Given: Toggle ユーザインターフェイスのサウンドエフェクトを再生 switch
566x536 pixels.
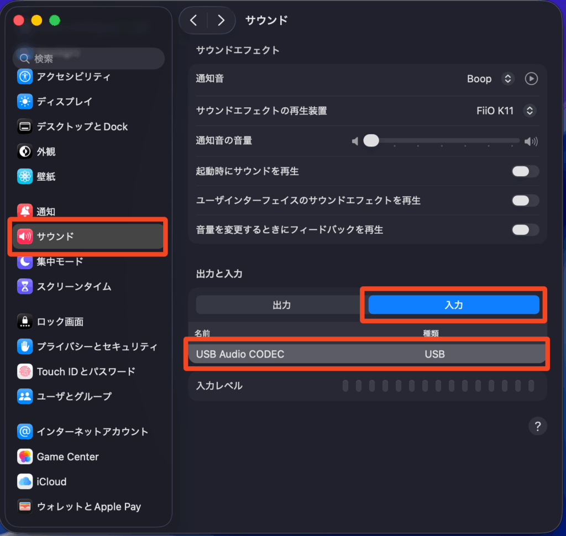Looking at the screenshot, I should click(x=525, y=201).
